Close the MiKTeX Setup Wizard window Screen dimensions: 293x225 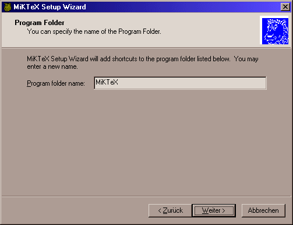click(285, 7)
